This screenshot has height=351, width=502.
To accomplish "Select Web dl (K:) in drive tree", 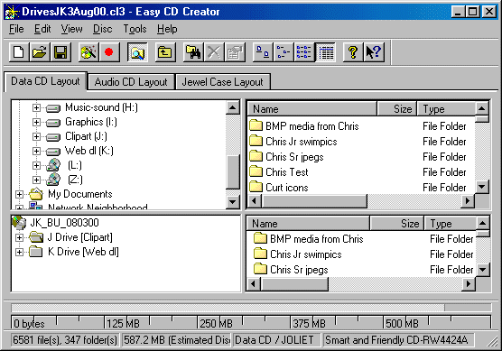I will [x=89, y=151].
